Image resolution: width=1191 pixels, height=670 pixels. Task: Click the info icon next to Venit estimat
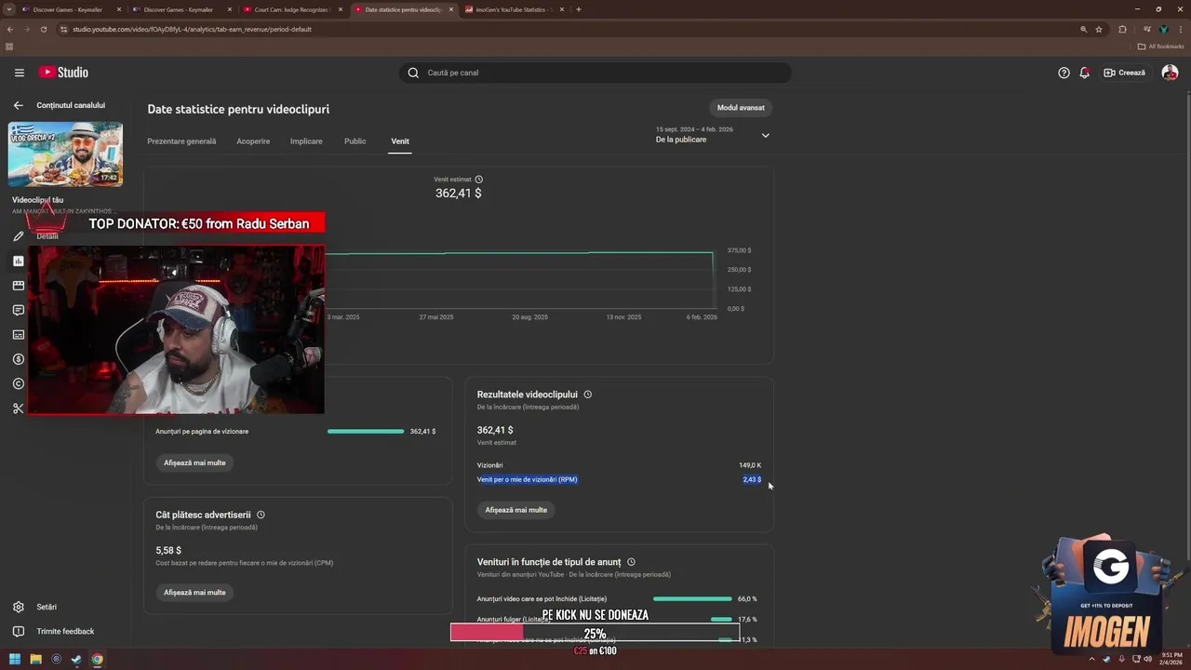pos(479,179)
